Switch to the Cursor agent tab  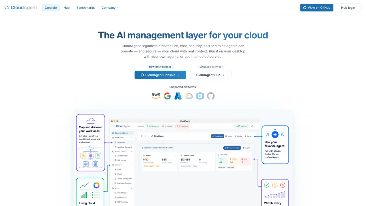tap(248, 136)
